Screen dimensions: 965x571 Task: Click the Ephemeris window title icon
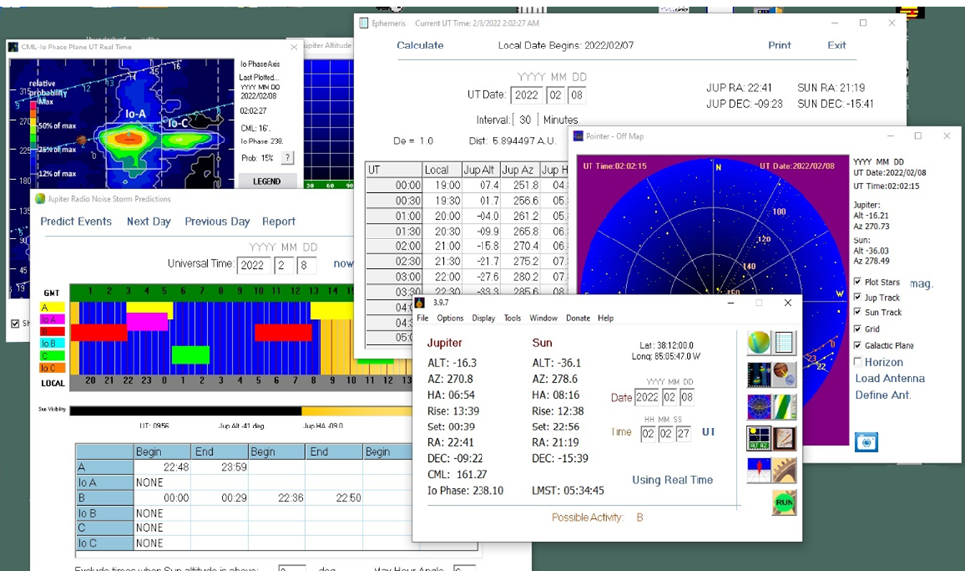tap(363, 23)
